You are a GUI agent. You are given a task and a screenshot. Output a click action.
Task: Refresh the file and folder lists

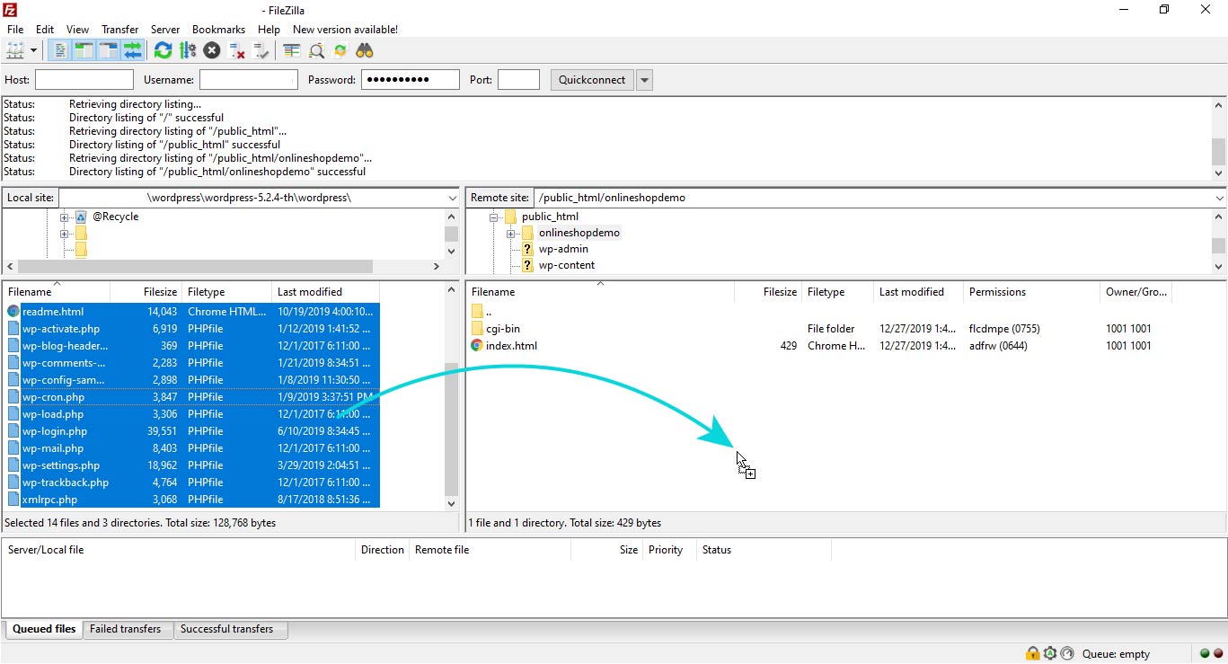pos(163,51)
